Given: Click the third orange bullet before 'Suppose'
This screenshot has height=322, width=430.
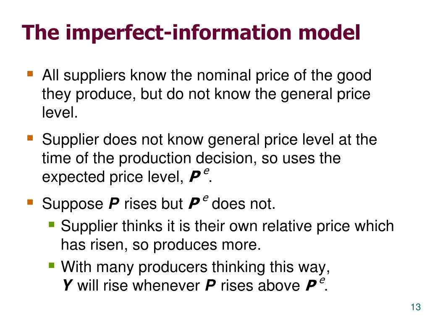Looking at the screenshot, I should point(30,203).
